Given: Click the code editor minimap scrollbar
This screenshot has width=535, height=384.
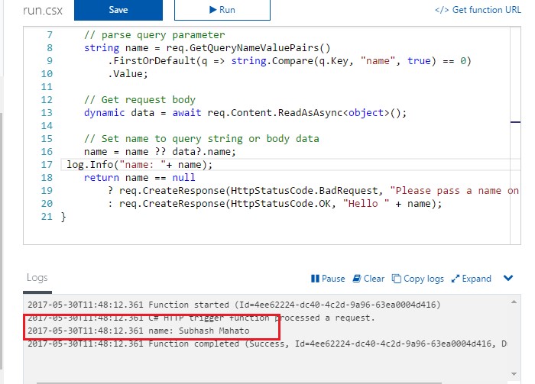Looking at the screenshot, I should (515, 136).
